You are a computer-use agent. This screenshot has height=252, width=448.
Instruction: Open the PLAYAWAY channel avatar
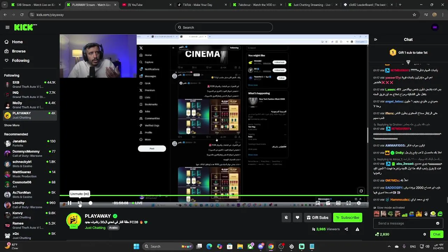click(73, 220)
